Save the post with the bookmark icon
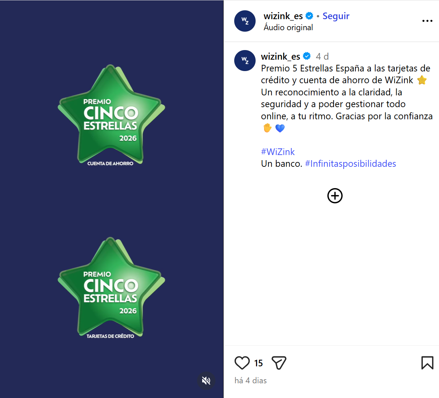This screenshot has height=398, width=439. (427, 363)
